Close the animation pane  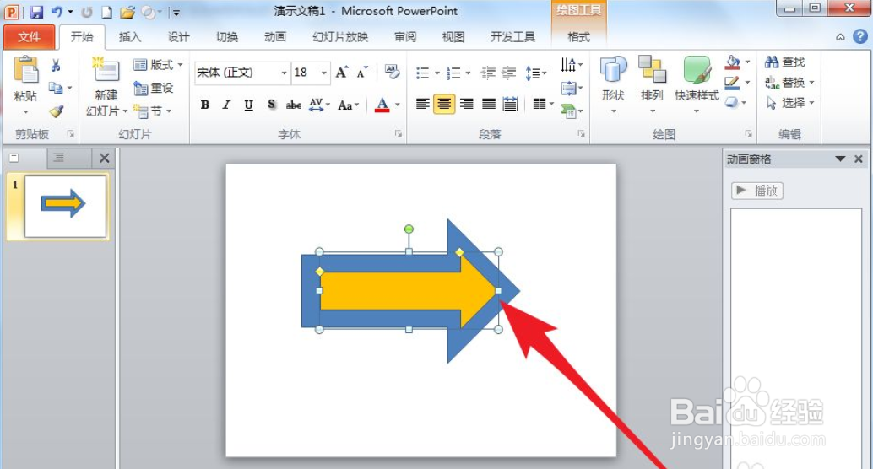pos(859,159)
